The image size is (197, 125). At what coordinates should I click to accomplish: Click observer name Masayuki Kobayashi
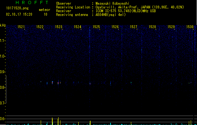[x=112, y=3]
